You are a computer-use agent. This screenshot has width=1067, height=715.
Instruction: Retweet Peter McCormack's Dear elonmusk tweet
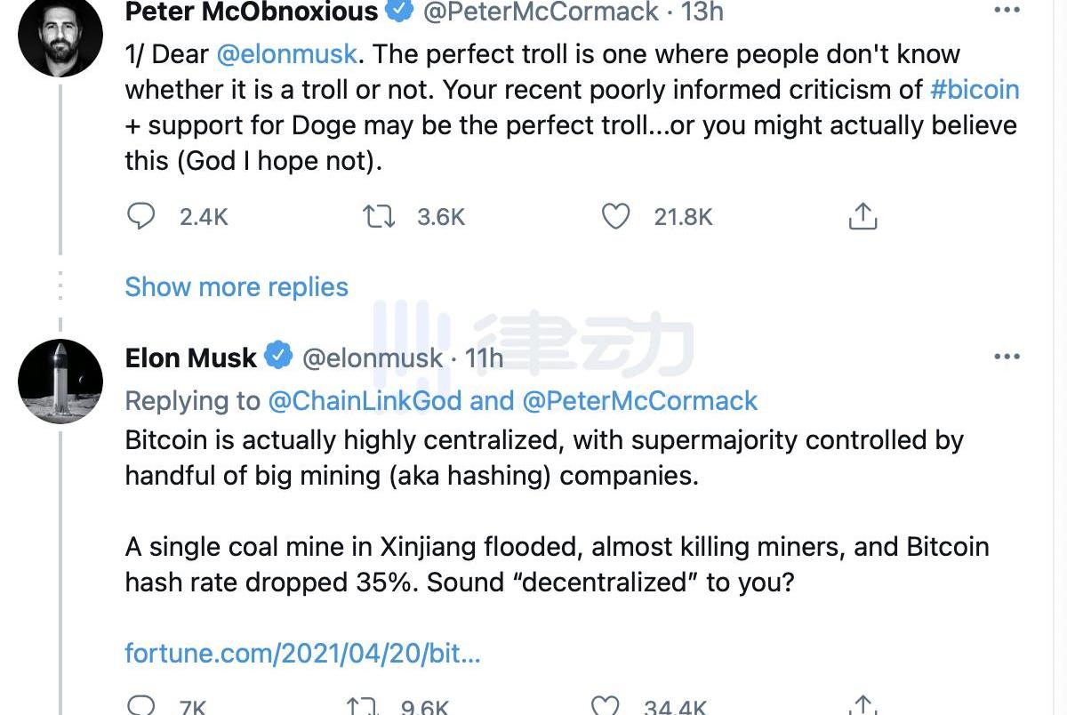point(380,216)
